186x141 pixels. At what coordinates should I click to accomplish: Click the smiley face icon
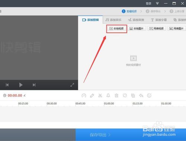(149, 96)
